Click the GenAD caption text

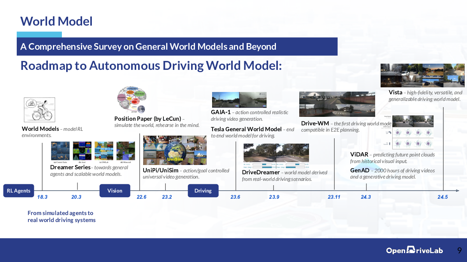(x=392, y=174)
